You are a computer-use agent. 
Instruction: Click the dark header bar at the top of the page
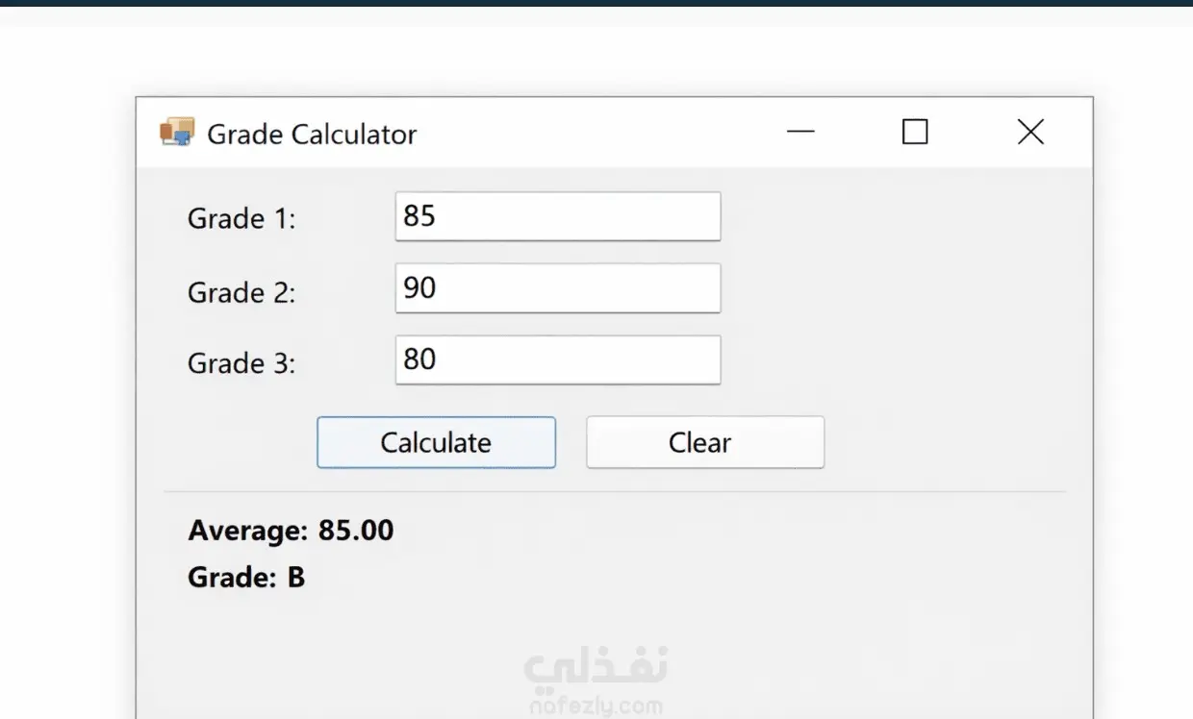click(596, 3)
